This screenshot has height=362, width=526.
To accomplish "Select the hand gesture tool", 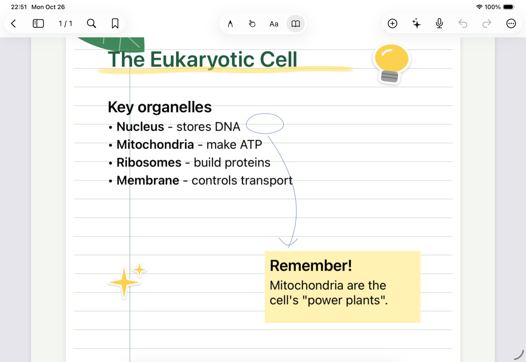I will click(x=252, y=24).
